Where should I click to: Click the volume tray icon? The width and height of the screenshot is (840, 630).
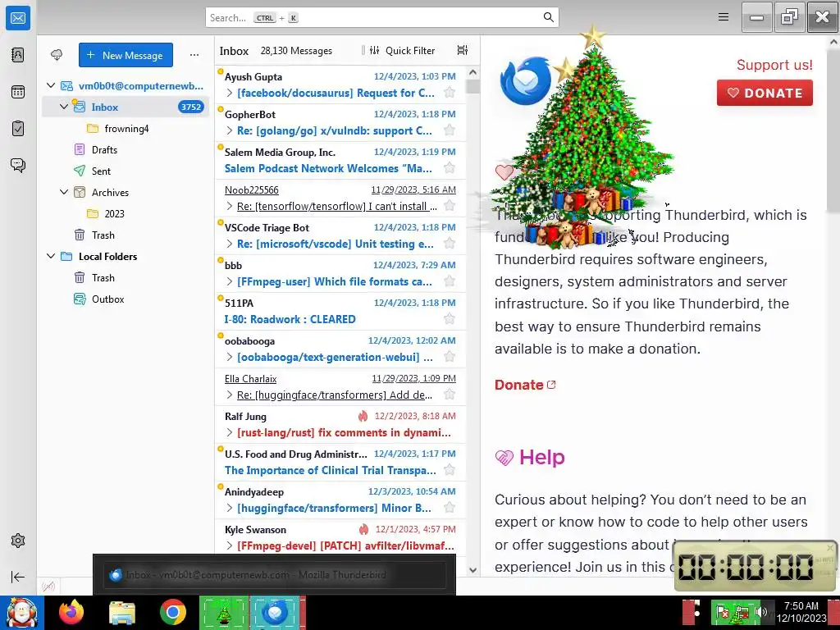click(760, 612)
